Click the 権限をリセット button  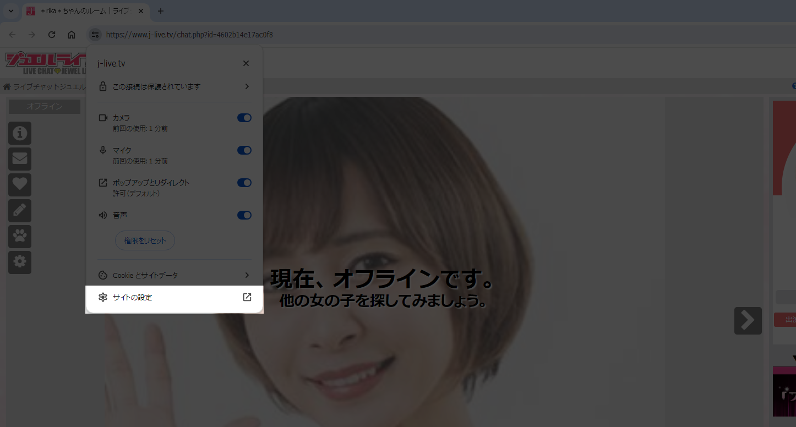(145, 240)
